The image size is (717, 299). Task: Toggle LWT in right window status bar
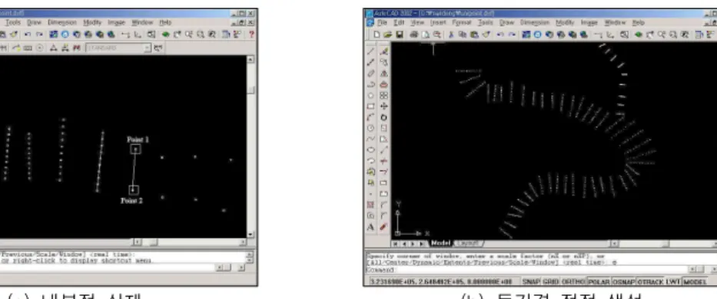673,281
